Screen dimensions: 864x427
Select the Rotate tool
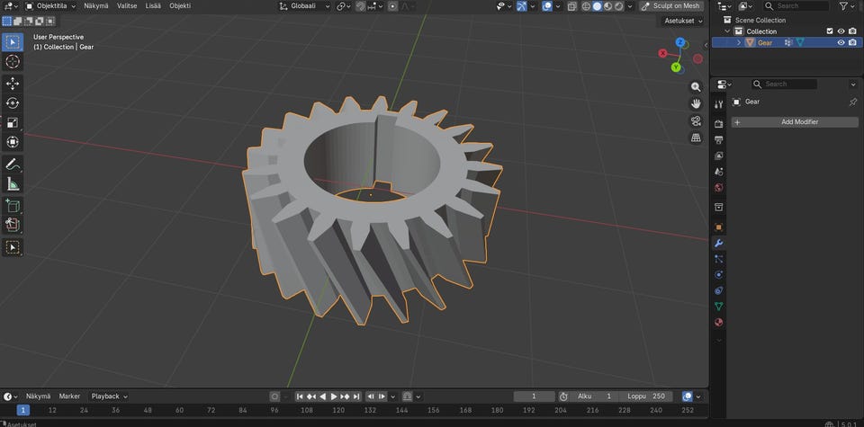[13, 102]
